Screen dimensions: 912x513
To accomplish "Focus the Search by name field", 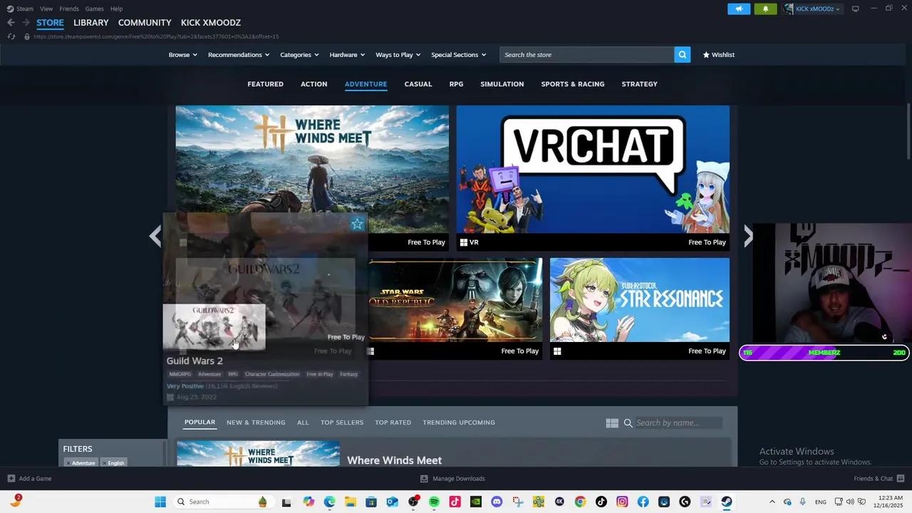I will tap(678, 423).
